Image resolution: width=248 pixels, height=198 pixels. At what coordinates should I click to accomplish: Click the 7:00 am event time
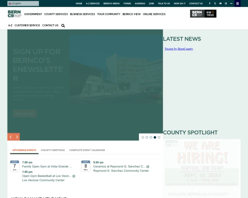click(27, 162)
